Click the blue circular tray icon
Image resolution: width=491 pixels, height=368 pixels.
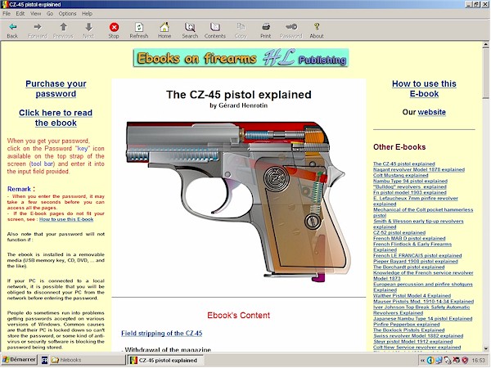(x=430, y=361)
